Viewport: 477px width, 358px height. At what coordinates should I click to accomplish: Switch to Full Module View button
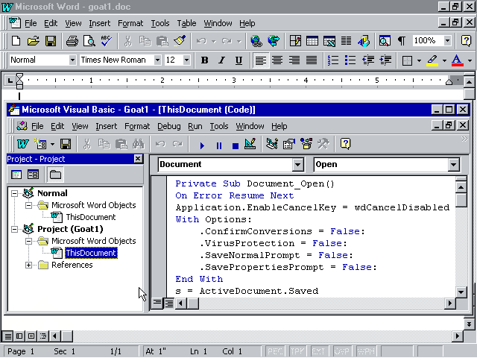(x=169, y=304)
